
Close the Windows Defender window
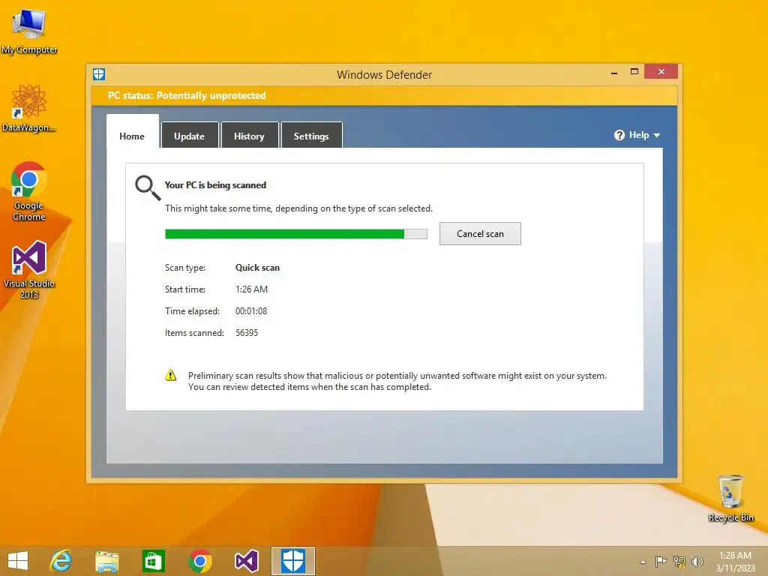661,71
